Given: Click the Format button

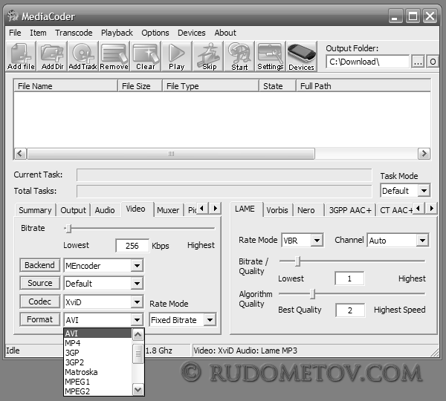Looking at the screenshot, I should point(40,319).
